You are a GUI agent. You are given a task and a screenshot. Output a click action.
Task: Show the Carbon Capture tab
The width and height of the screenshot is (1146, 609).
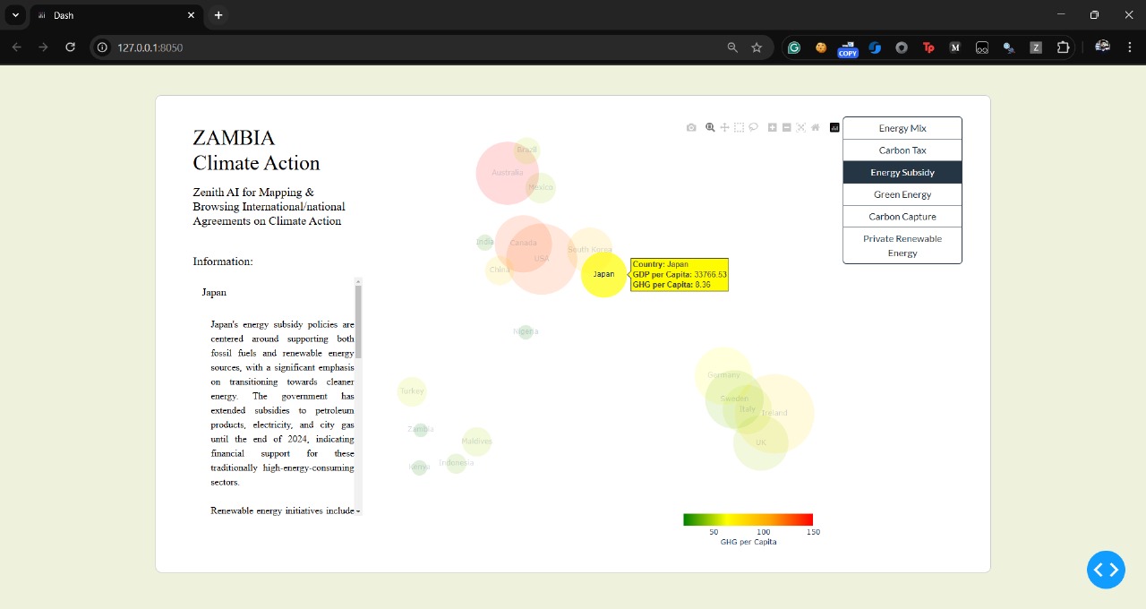[x=902, y=217]
